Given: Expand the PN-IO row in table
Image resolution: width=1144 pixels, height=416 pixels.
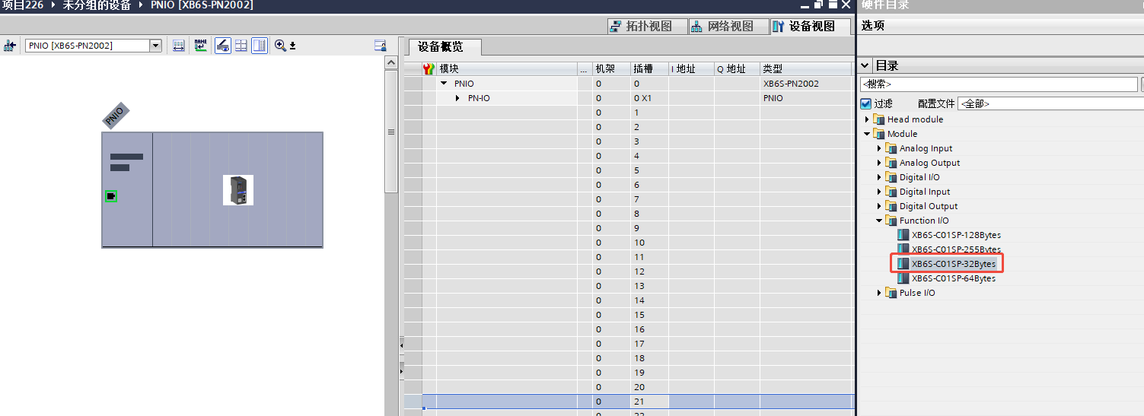Looking at the screenshot, I should 457,98.
